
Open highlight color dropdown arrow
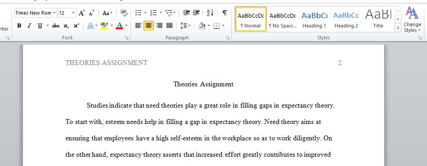pyautogui.click(x=112, y=26)
